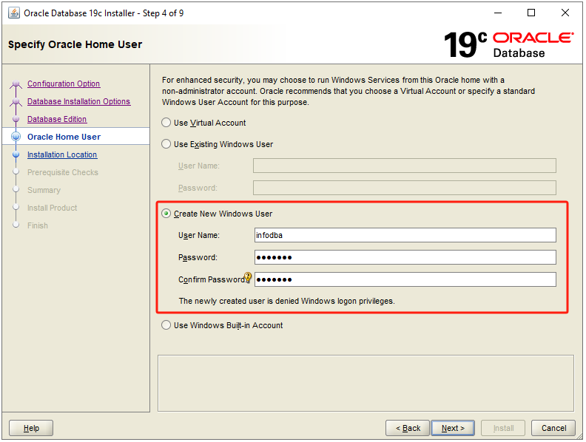Open the Database Edition step link

[x=57, y=119]
